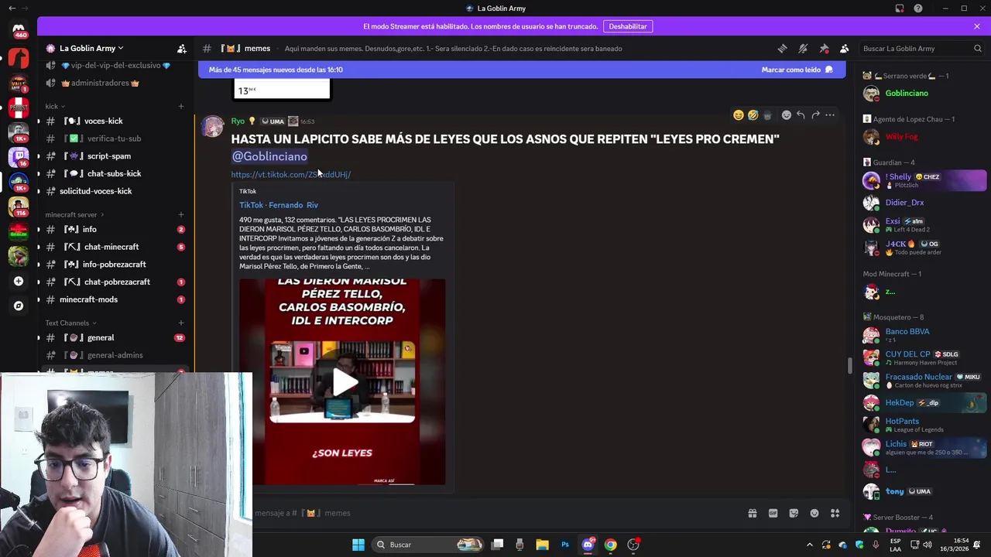Toggle the member list icon
This screenshot has height=557, width=991.
(x=845, y=48)
